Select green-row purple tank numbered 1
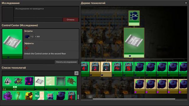Image resolution: width=189 pixels, height=106 pixels. (x=140, y=69)
